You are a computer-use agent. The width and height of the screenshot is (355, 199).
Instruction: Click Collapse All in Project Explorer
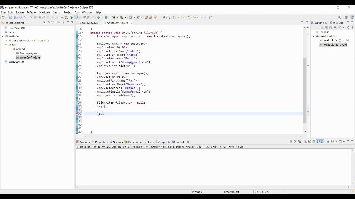(44, 22)
